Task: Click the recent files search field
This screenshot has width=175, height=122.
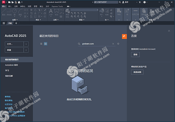Action: click(97, 44)
